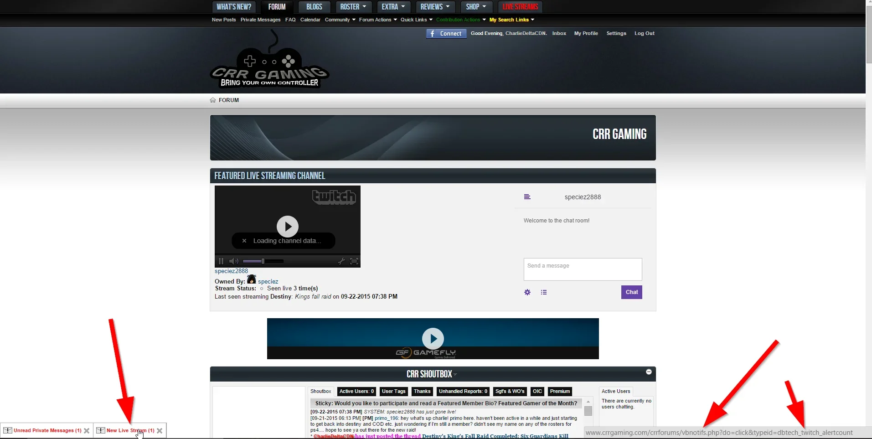Select the Premium shoutbox tab
Screen dimensions: 872x439
pyautogui.click(x=560, y=391)
